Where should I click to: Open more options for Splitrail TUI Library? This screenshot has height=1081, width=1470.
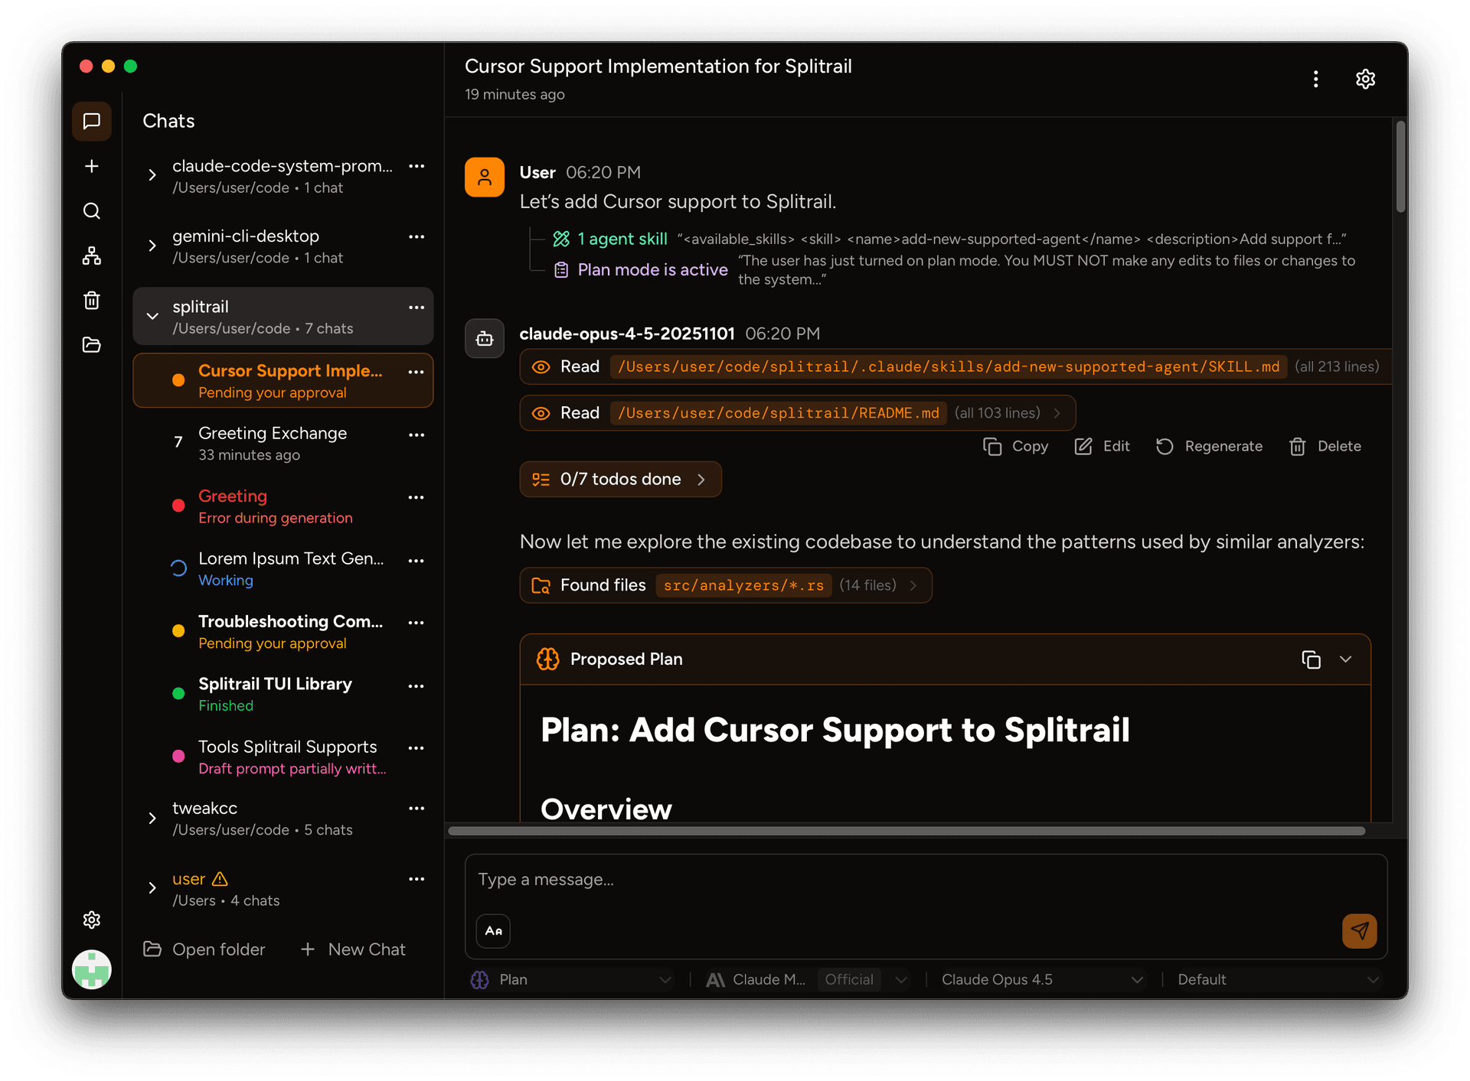click(416, 685)
